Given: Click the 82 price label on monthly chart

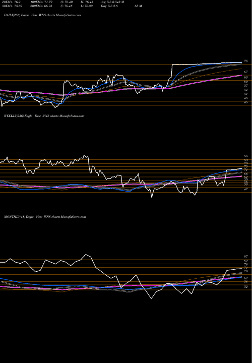Looking at the screenshot, I should point(246,261).
